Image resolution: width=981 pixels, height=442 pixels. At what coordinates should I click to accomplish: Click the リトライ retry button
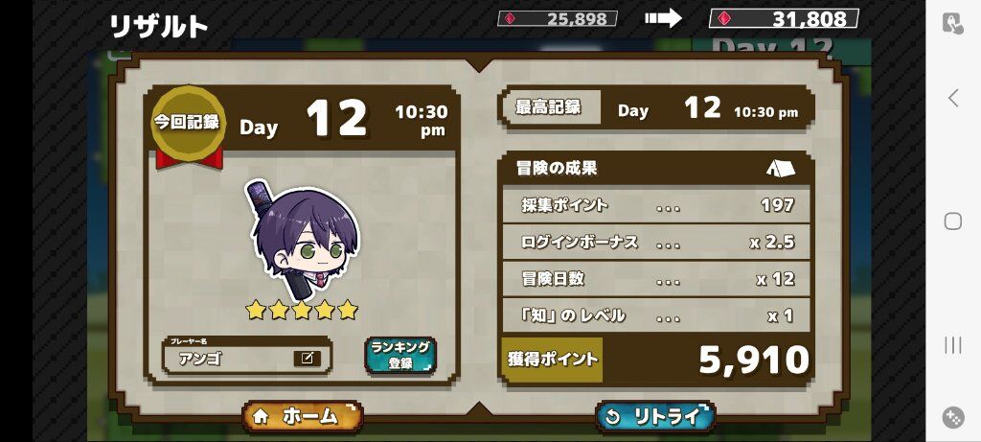(655, 418)
